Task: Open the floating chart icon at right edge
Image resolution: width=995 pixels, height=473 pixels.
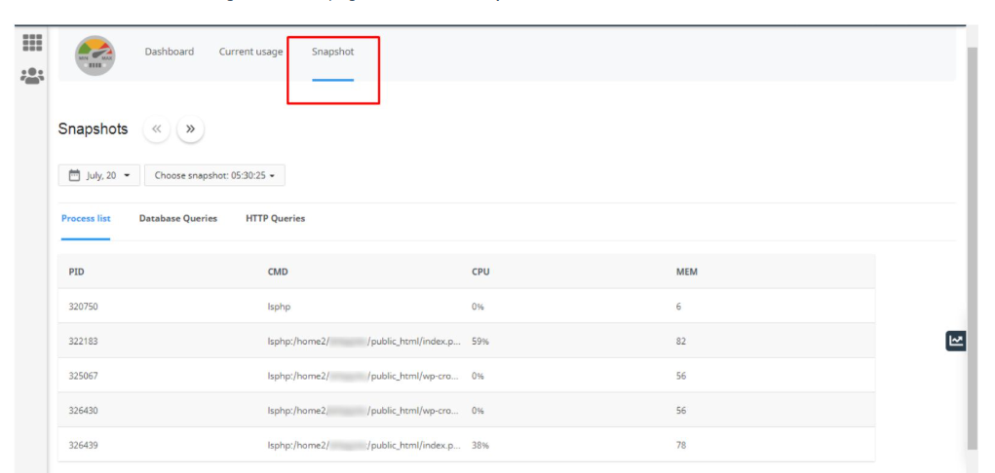Action: pyautogui.click(x=956, y=341)
